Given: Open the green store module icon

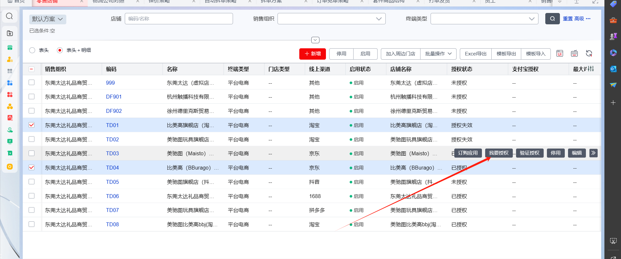Looking at the screenshot, I should (x=10, y=48).
